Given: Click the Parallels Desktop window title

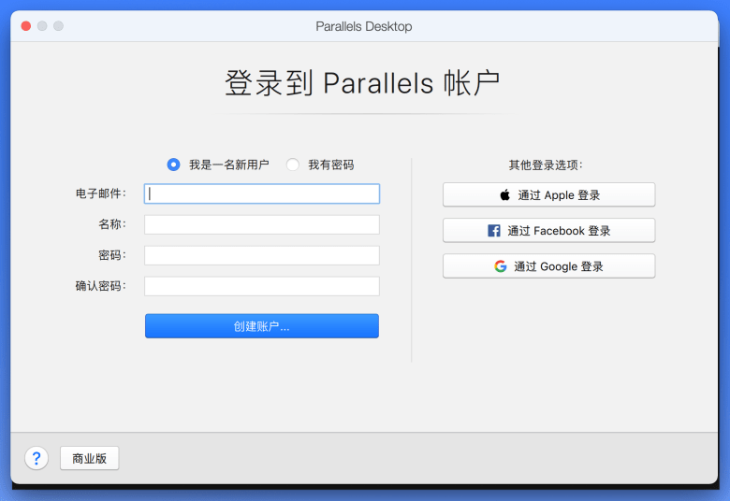Looking at the screenshot, I should (364, 26).
